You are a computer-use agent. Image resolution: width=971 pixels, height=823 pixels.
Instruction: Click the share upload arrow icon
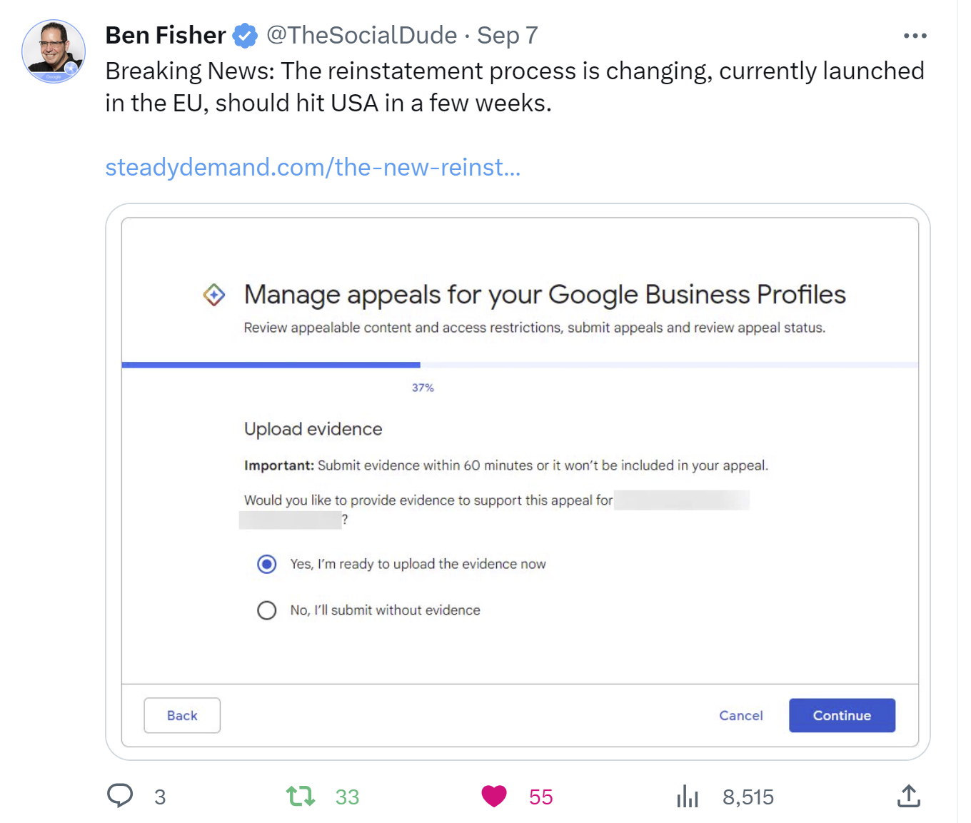pyautogui.click(x=908, y=796)
